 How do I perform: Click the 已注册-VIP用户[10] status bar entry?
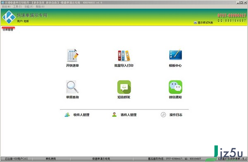(16, 159)
